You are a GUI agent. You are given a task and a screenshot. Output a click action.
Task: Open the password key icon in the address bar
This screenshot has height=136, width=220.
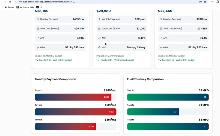click(x=200, y=2)
